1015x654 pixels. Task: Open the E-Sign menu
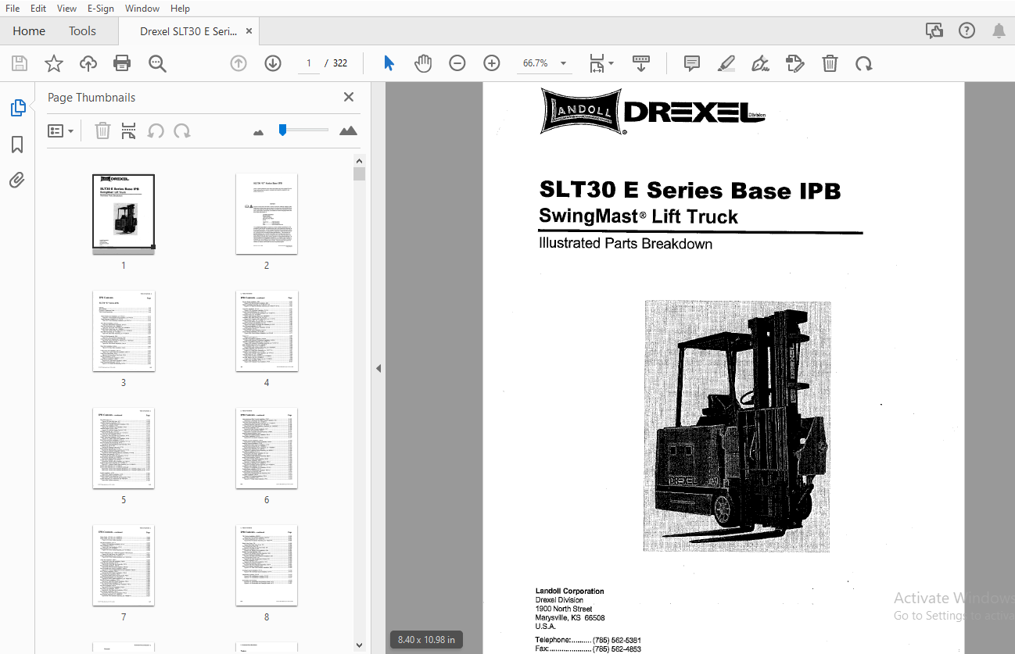coord(101,9)
